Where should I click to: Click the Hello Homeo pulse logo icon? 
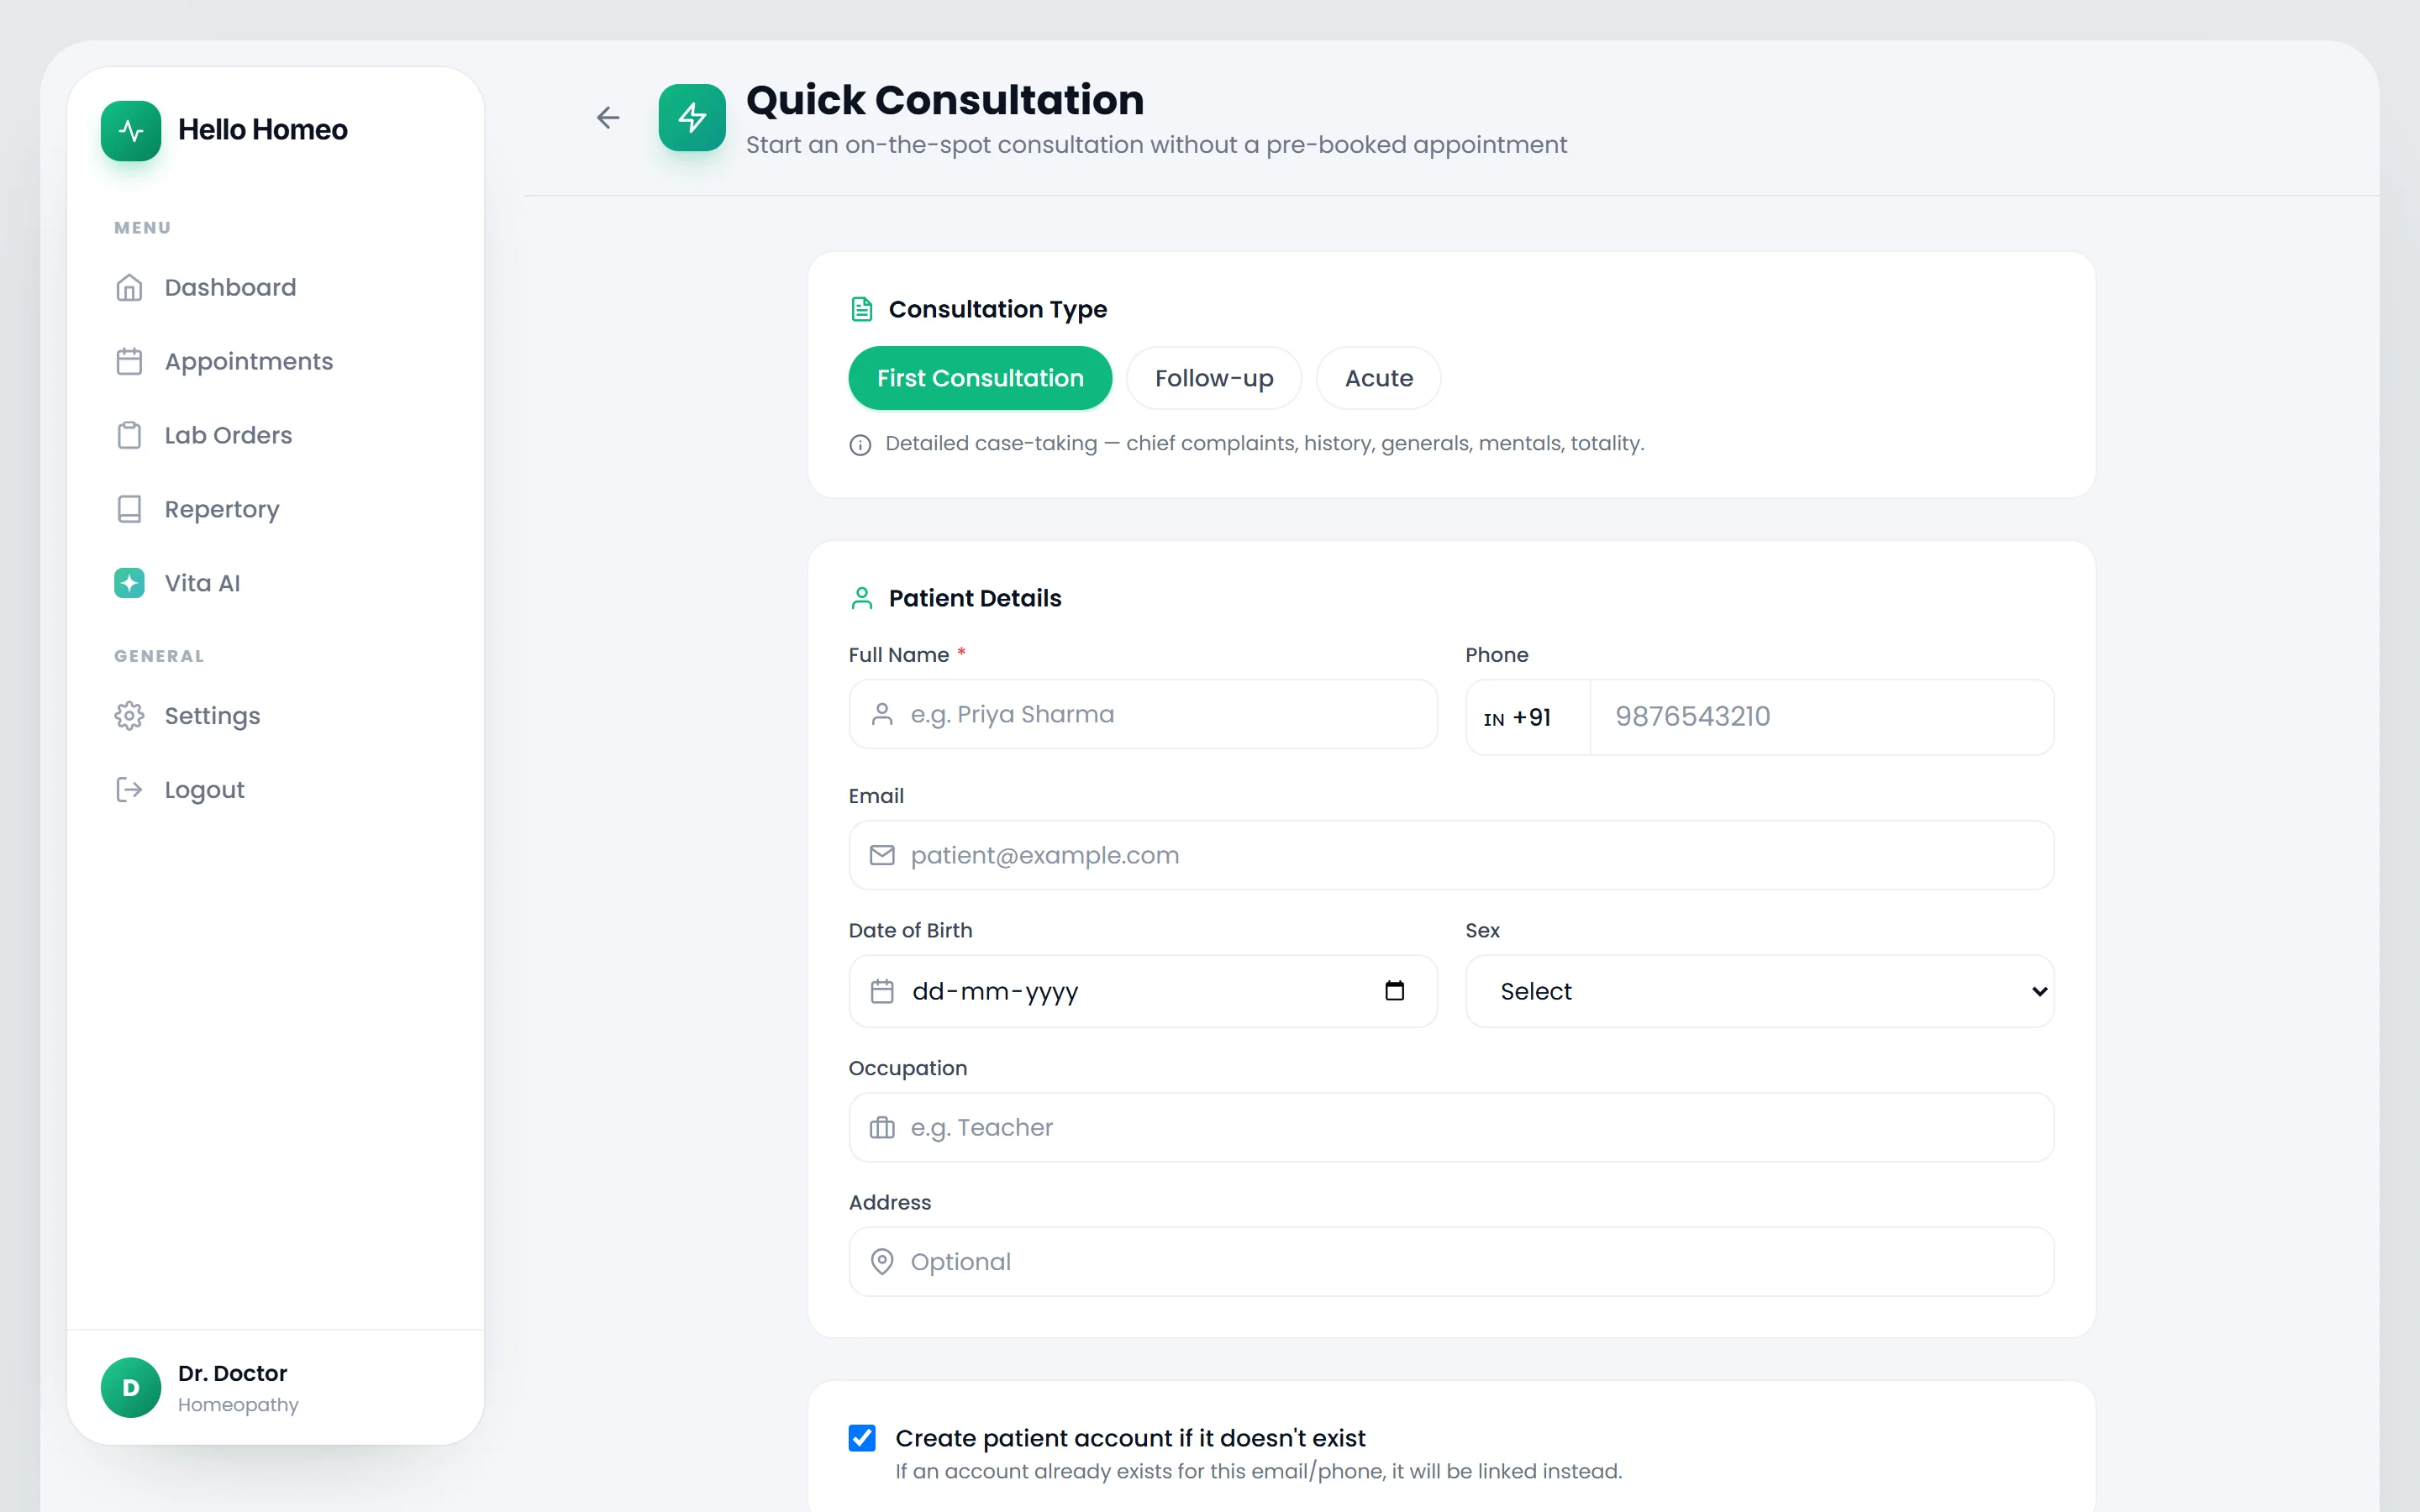[131, 130]
